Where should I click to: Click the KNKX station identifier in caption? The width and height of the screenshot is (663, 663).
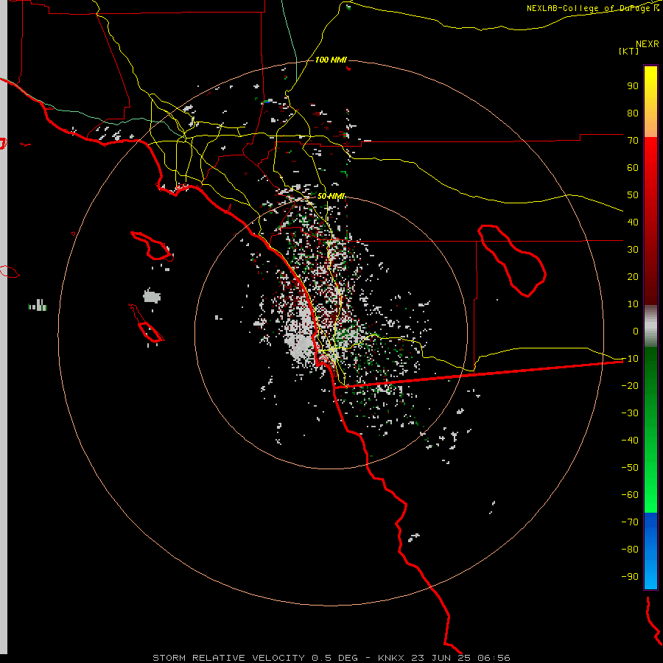(392, 658)
